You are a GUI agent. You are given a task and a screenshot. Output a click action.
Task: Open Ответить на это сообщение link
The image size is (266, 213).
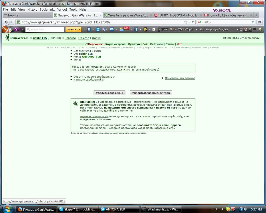pyautogui.click(x=94, y=77)
